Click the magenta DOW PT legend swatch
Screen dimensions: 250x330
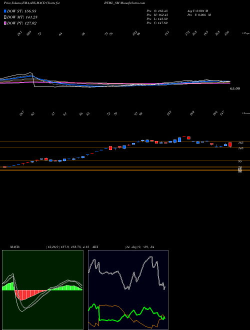coord(5,23)
